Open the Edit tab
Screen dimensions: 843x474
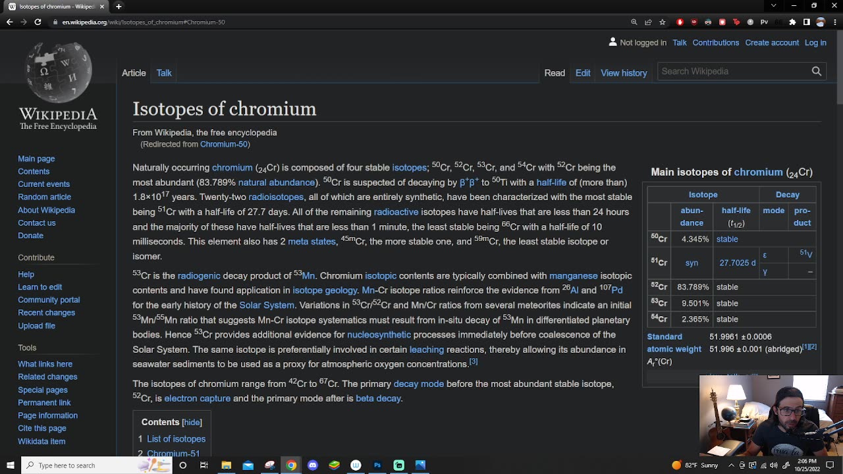583,73
